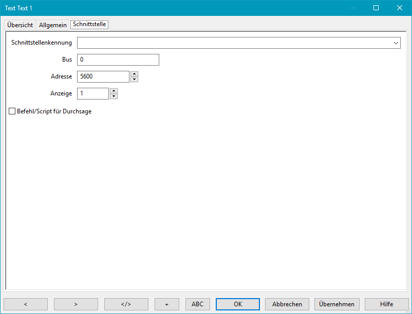412x314 pixels.
Task: Decrement the Anzeige spinner down arrow
Action: click(114, 96)
